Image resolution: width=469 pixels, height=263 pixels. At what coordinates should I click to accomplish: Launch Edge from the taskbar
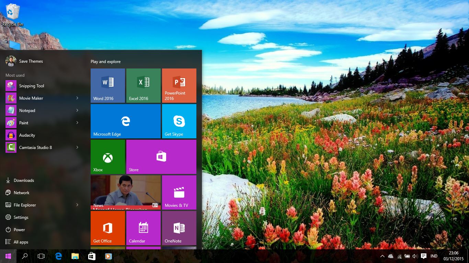(58, 256)
